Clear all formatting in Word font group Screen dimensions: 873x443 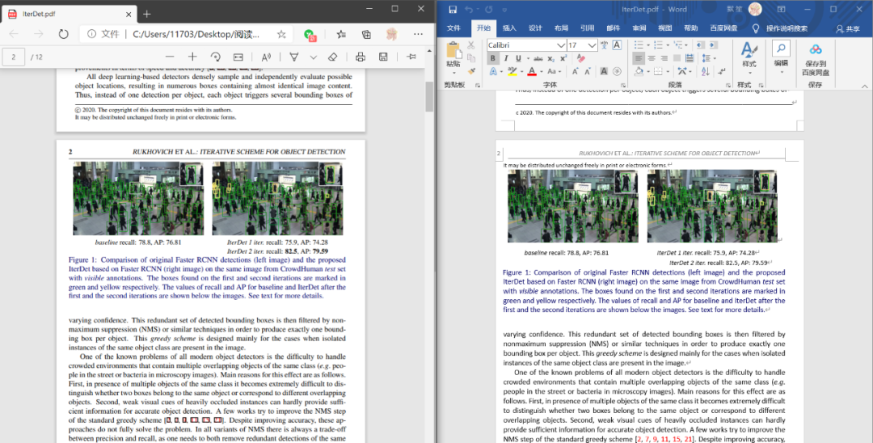coord(581,58)
